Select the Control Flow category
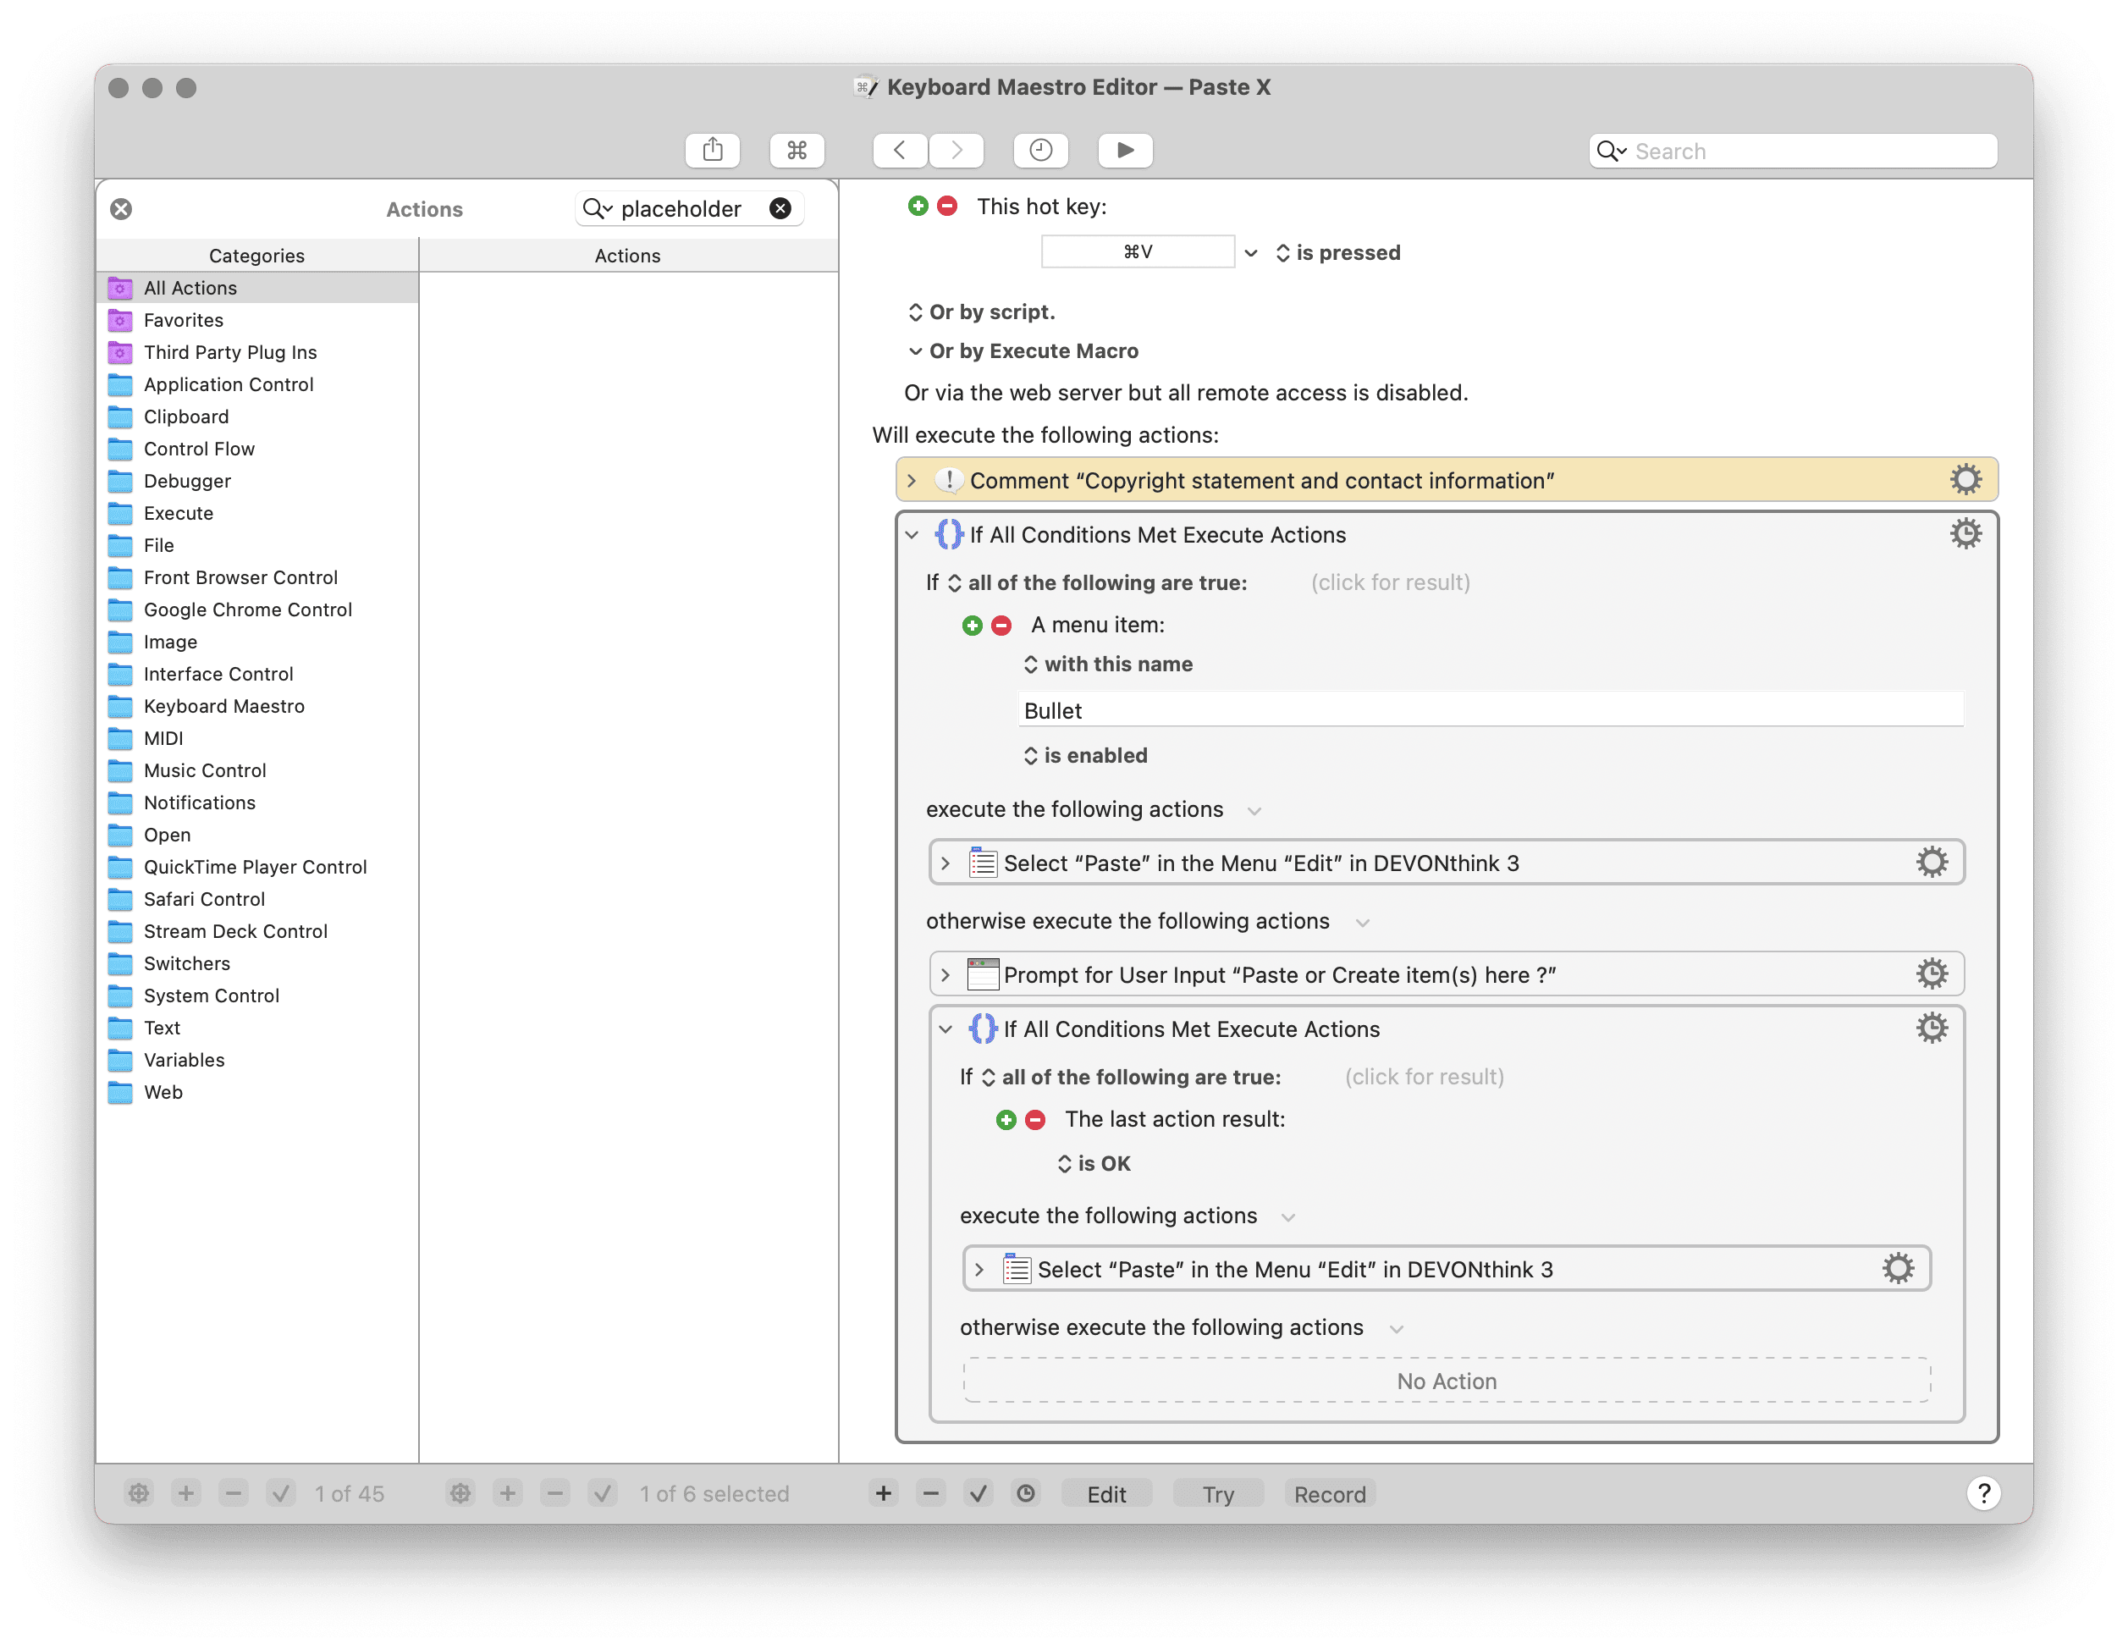Viewport: 2128px width, 1649px height. 199,449
